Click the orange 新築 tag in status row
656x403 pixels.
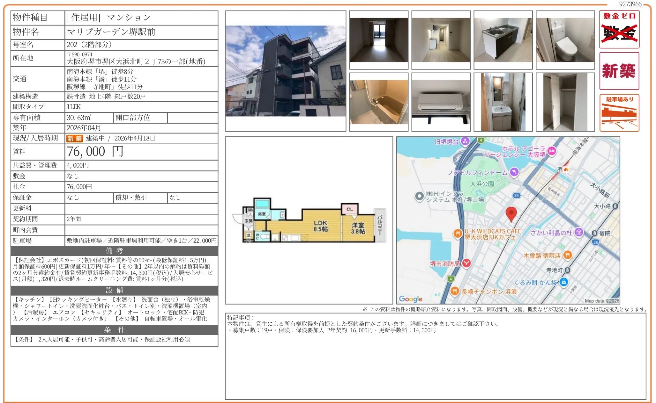(74, 138)
